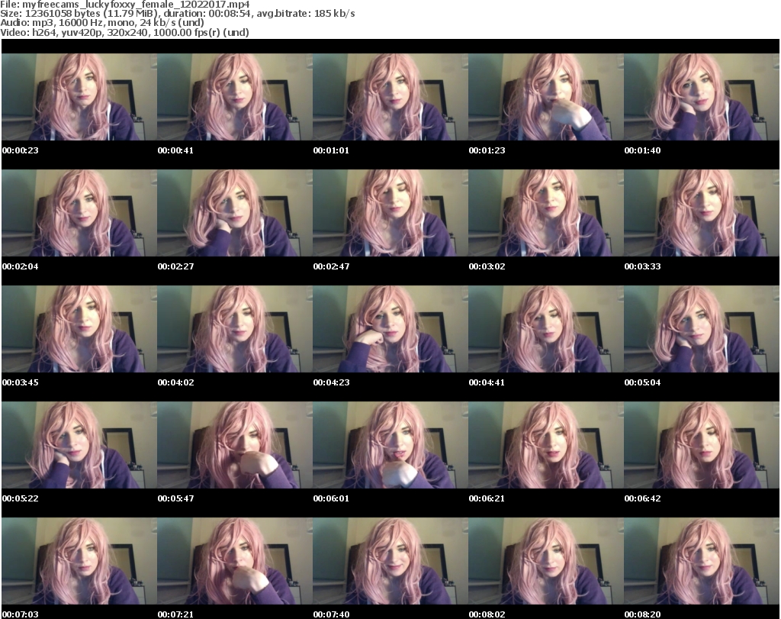
Task: Click the 00:08:20 timestamp text
Action: pos(642,614)
